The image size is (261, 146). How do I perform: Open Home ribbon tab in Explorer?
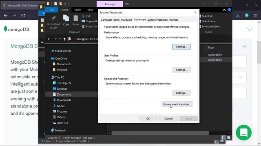[x=64, y=10]
